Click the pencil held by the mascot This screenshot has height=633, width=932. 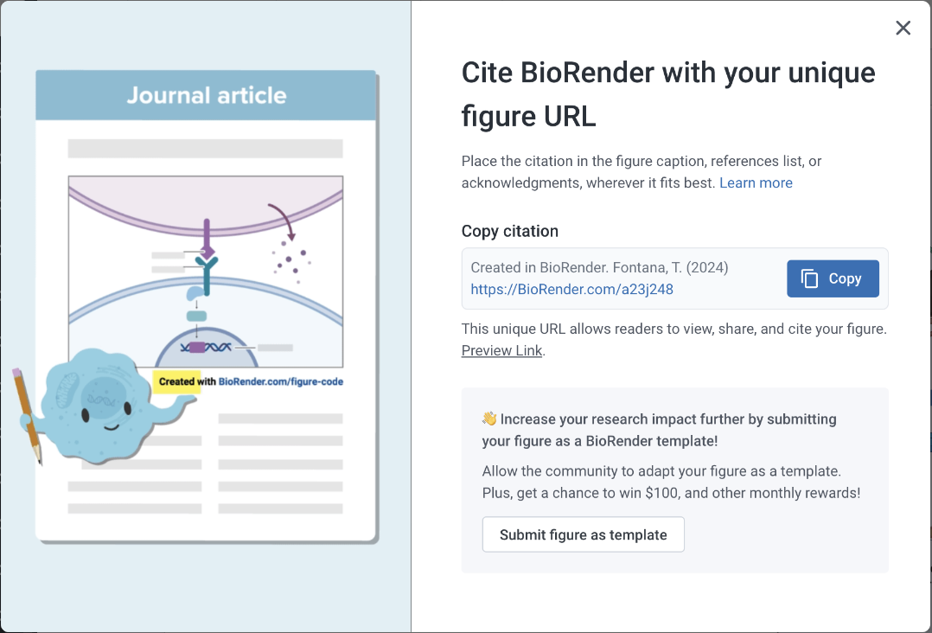27,416
